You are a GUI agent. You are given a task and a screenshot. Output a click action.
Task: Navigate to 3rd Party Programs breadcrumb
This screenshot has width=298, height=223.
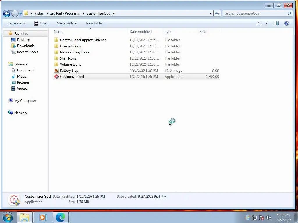65,13
